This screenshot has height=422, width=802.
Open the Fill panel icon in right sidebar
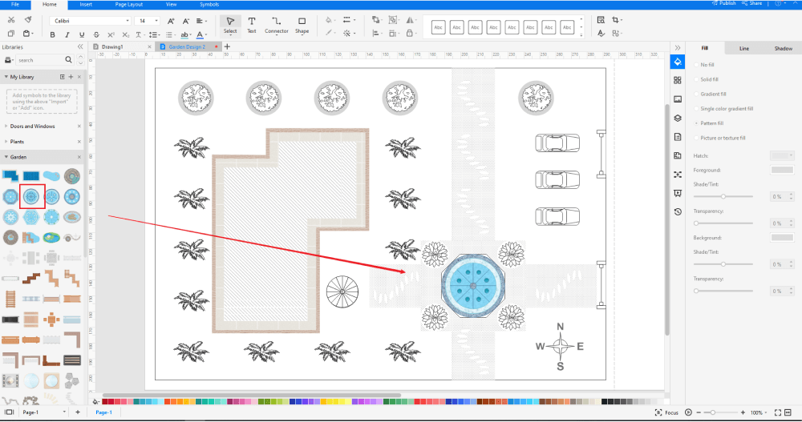[x=678, y=62]
